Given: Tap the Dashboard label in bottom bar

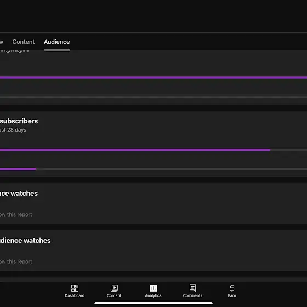Looking at the screenshot, I should 75,295.
